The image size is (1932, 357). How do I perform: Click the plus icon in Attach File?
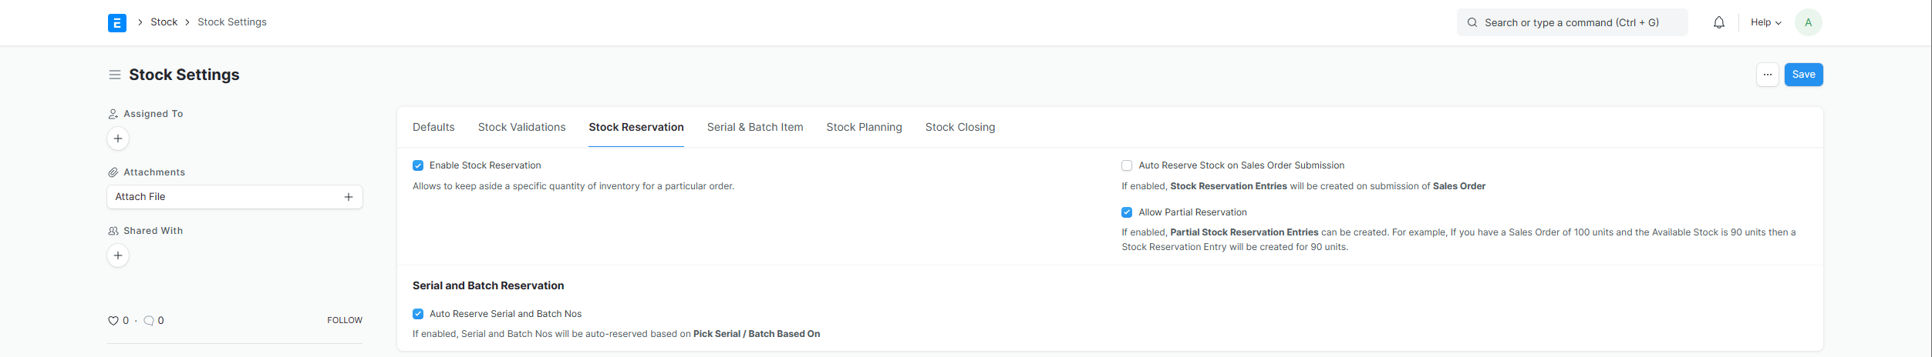click(x=349, y=197)
